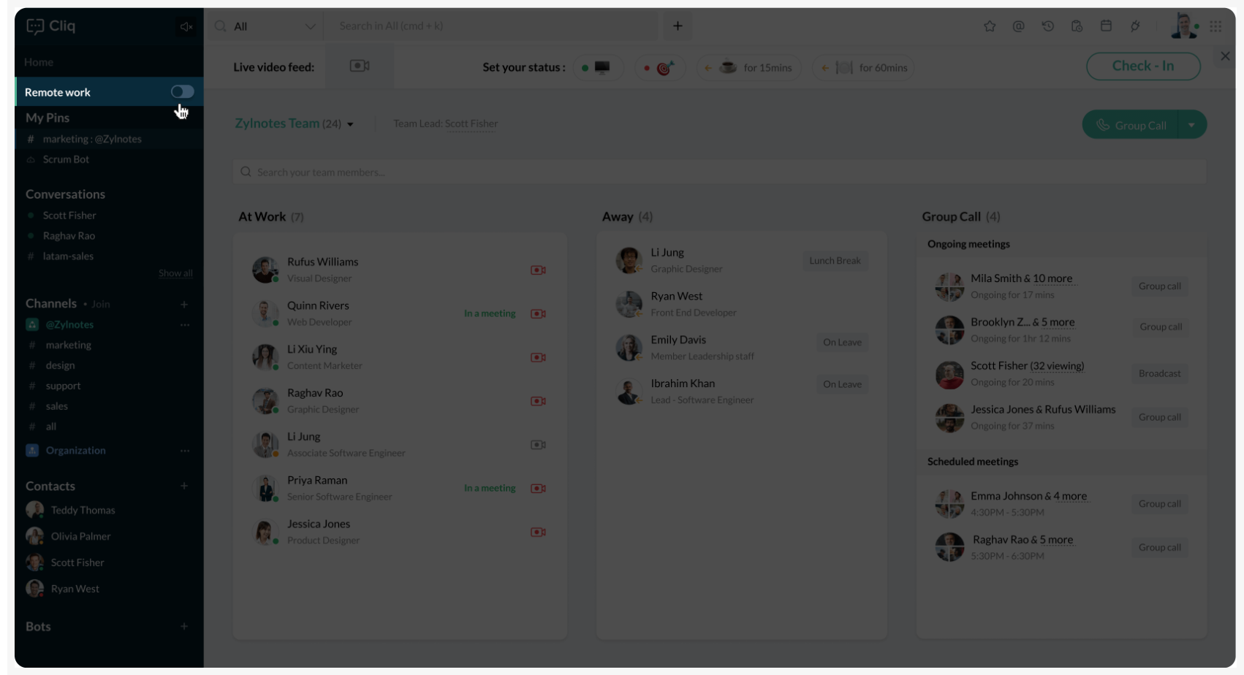
Task: Click the Join channels link
Action: coord(101,304)
